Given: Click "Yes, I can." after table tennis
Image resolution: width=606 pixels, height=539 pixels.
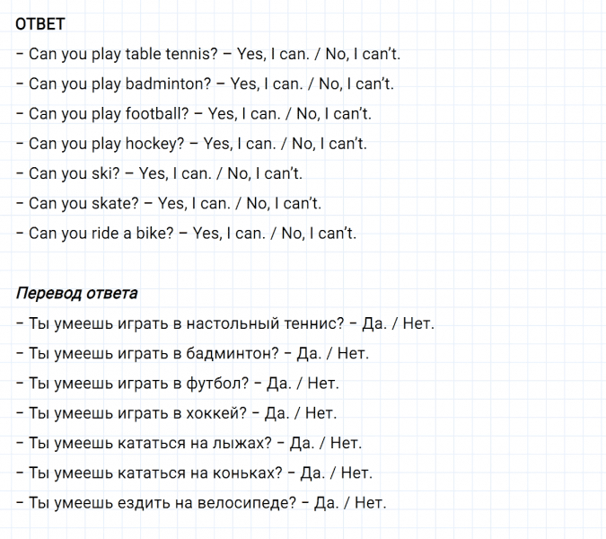Looking at the screenshot, I should tap(273, 55).
